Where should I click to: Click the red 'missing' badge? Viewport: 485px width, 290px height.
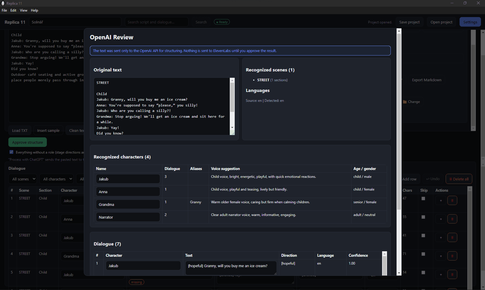coord(136,282)
